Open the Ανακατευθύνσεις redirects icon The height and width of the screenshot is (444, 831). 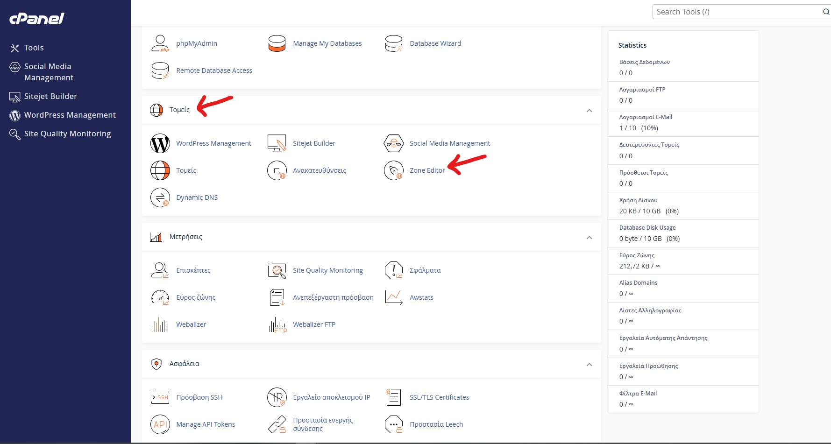277,170
